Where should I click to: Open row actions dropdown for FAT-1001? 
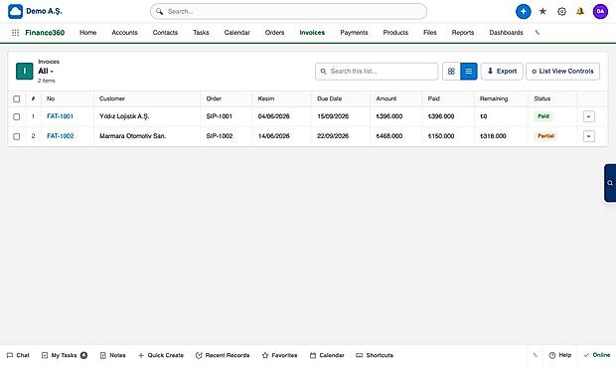point(588,116)
